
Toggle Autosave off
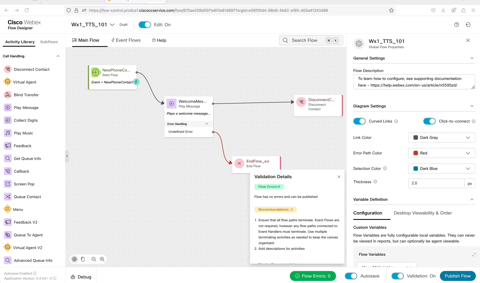pyautogui.click(x=351, y=276)
